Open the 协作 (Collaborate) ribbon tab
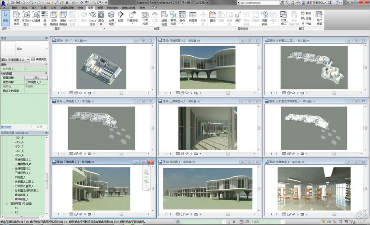The image size is (370, 225). point(81,8)
